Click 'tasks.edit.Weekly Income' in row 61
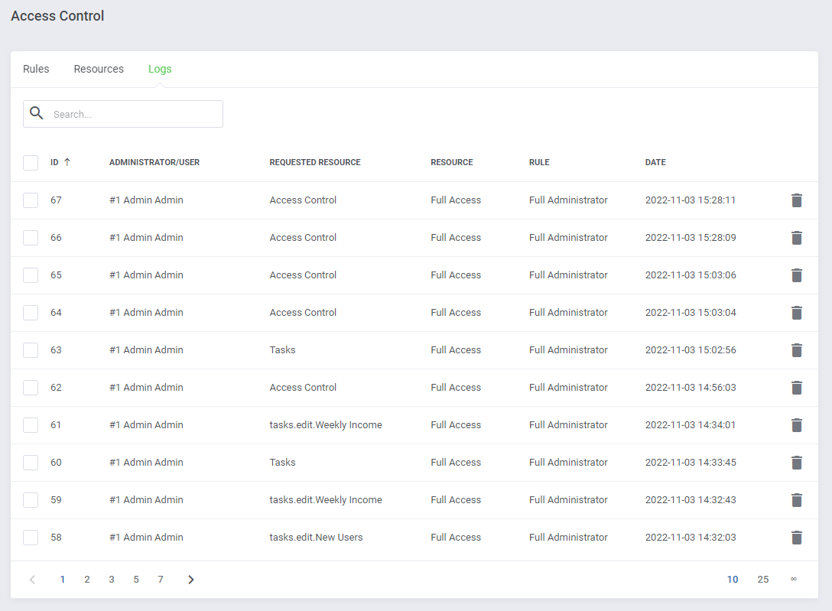 (326, 425)
